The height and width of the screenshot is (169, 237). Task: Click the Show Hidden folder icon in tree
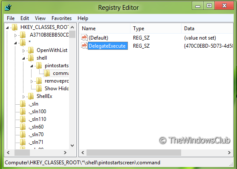pyautogui.click(x=39, y=89)
